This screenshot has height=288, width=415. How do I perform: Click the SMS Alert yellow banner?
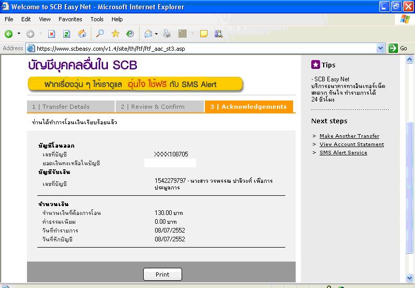click(x=135, y=84)
